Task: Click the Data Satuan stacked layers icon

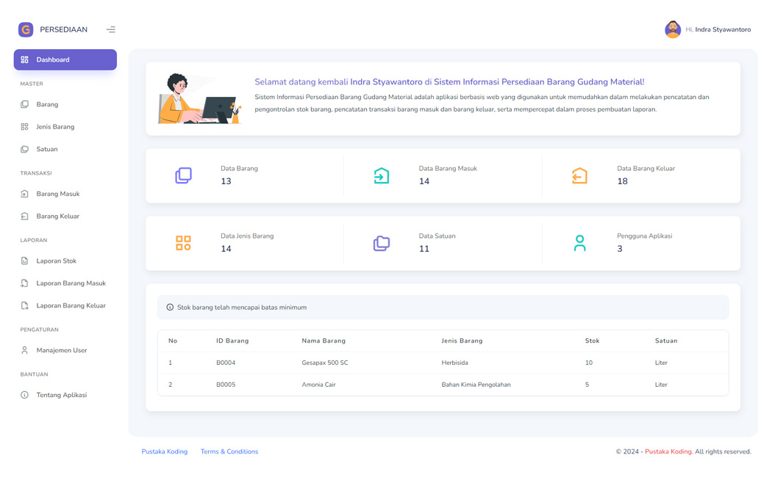Action: pos(382,243)
